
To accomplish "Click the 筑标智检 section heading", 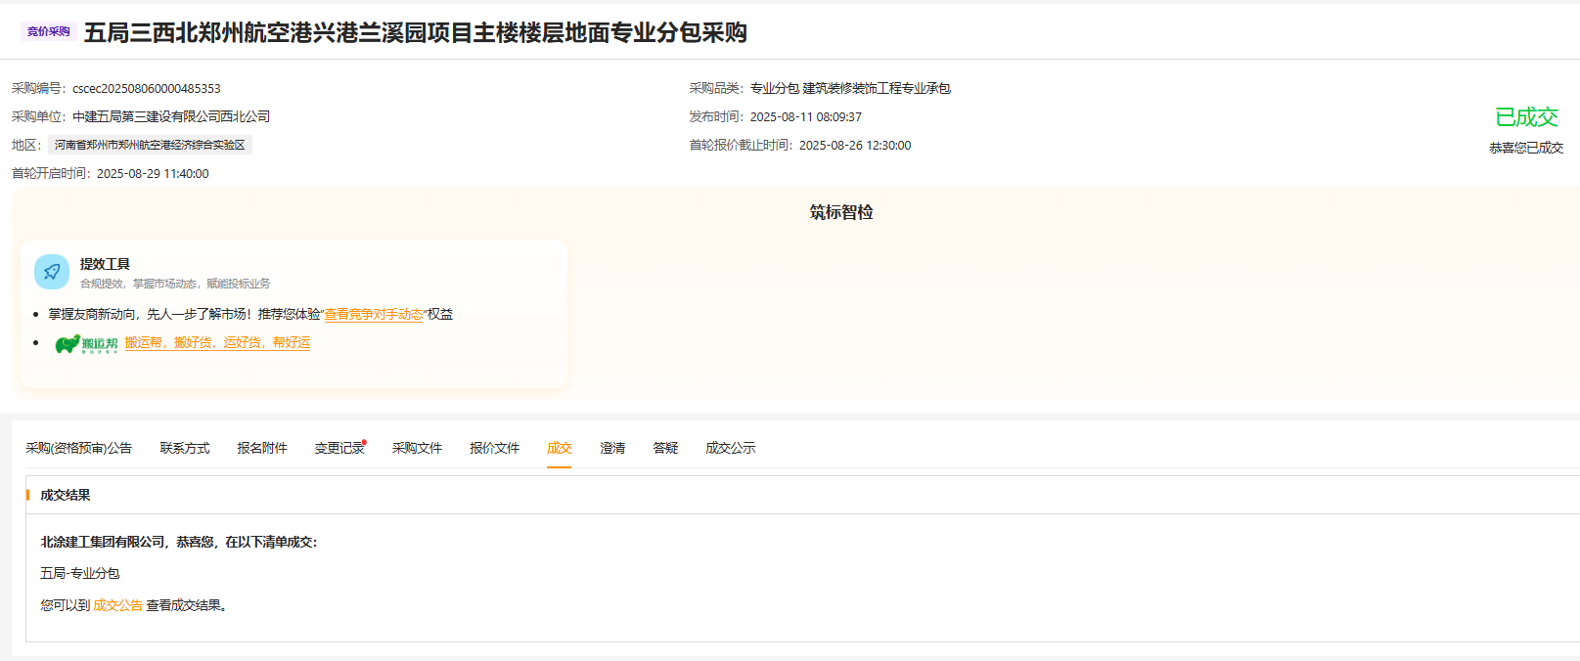I will click(x=841, y=212).
